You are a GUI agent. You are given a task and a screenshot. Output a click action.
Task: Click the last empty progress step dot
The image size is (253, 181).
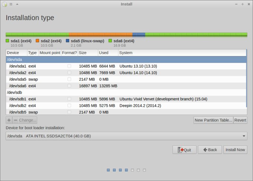click(x=144, y=170)
